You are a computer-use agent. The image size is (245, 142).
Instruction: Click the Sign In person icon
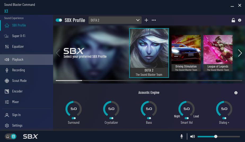[x=7, y=115]
